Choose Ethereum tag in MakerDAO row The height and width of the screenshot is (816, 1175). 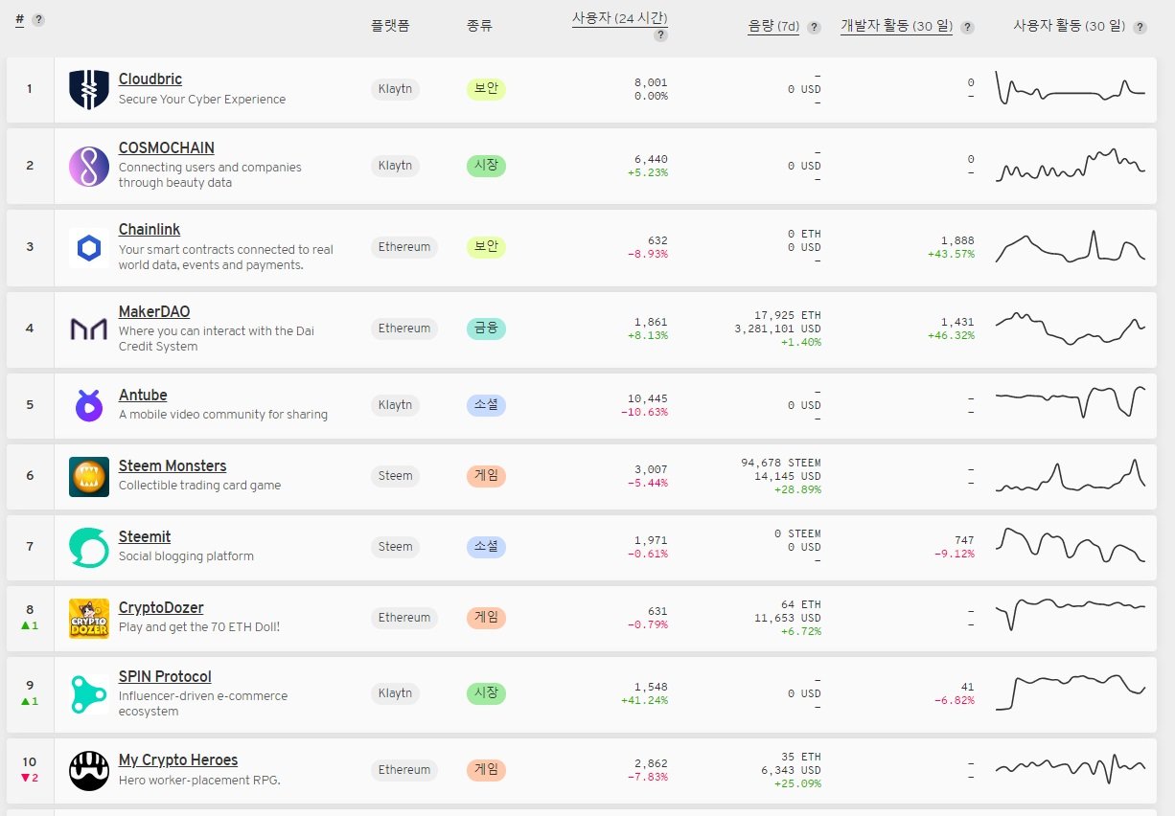coord(404,329)
